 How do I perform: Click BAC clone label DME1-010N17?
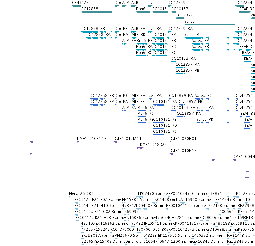(x=183, y=151)
